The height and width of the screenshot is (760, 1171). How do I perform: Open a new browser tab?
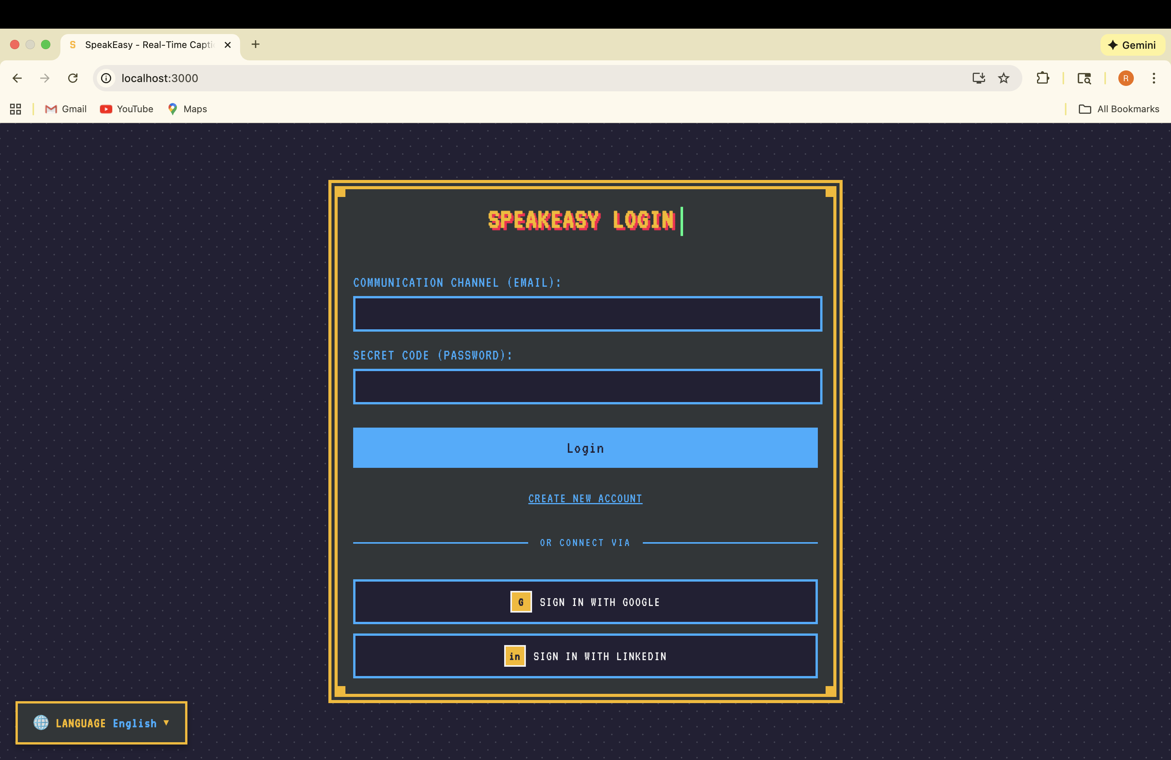coord(255,44)
